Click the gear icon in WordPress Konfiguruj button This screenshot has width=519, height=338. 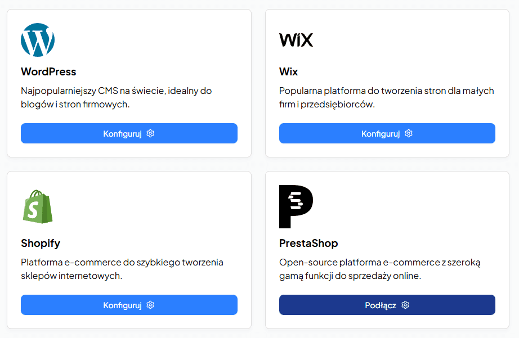pos(150,134)
